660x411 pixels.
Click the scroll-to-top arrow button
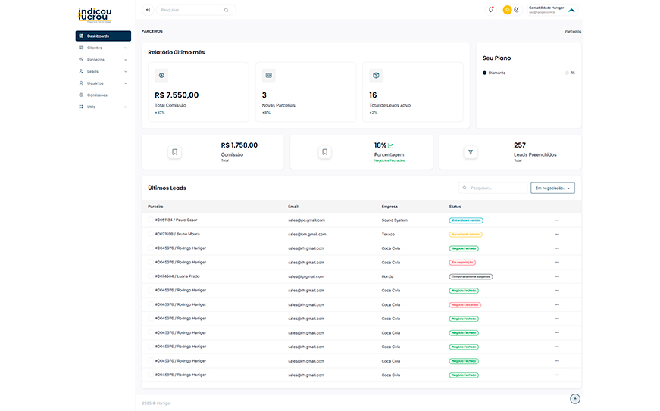[x=575, y=399]
